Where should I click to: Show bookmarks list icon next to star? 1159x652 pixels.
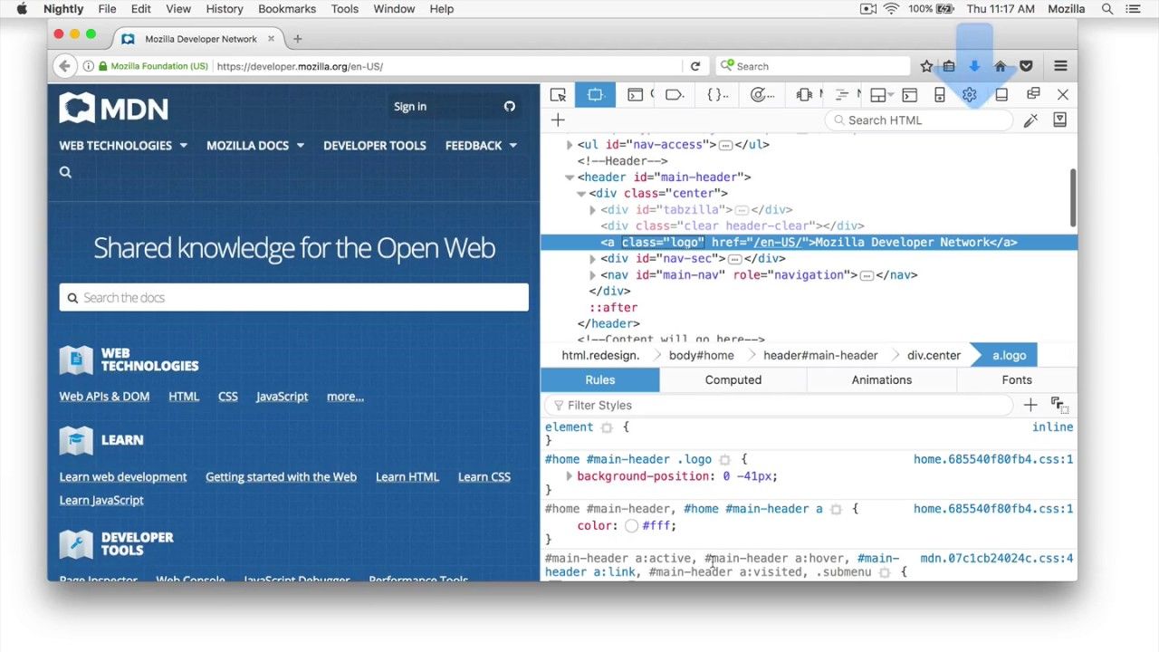[x=949, y=66]
